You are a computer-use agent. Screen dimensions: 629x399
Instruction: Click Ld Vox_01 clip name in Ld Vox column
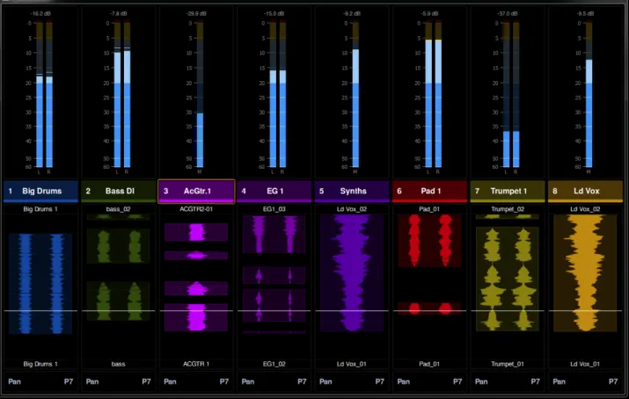click(x=585, y=364)
